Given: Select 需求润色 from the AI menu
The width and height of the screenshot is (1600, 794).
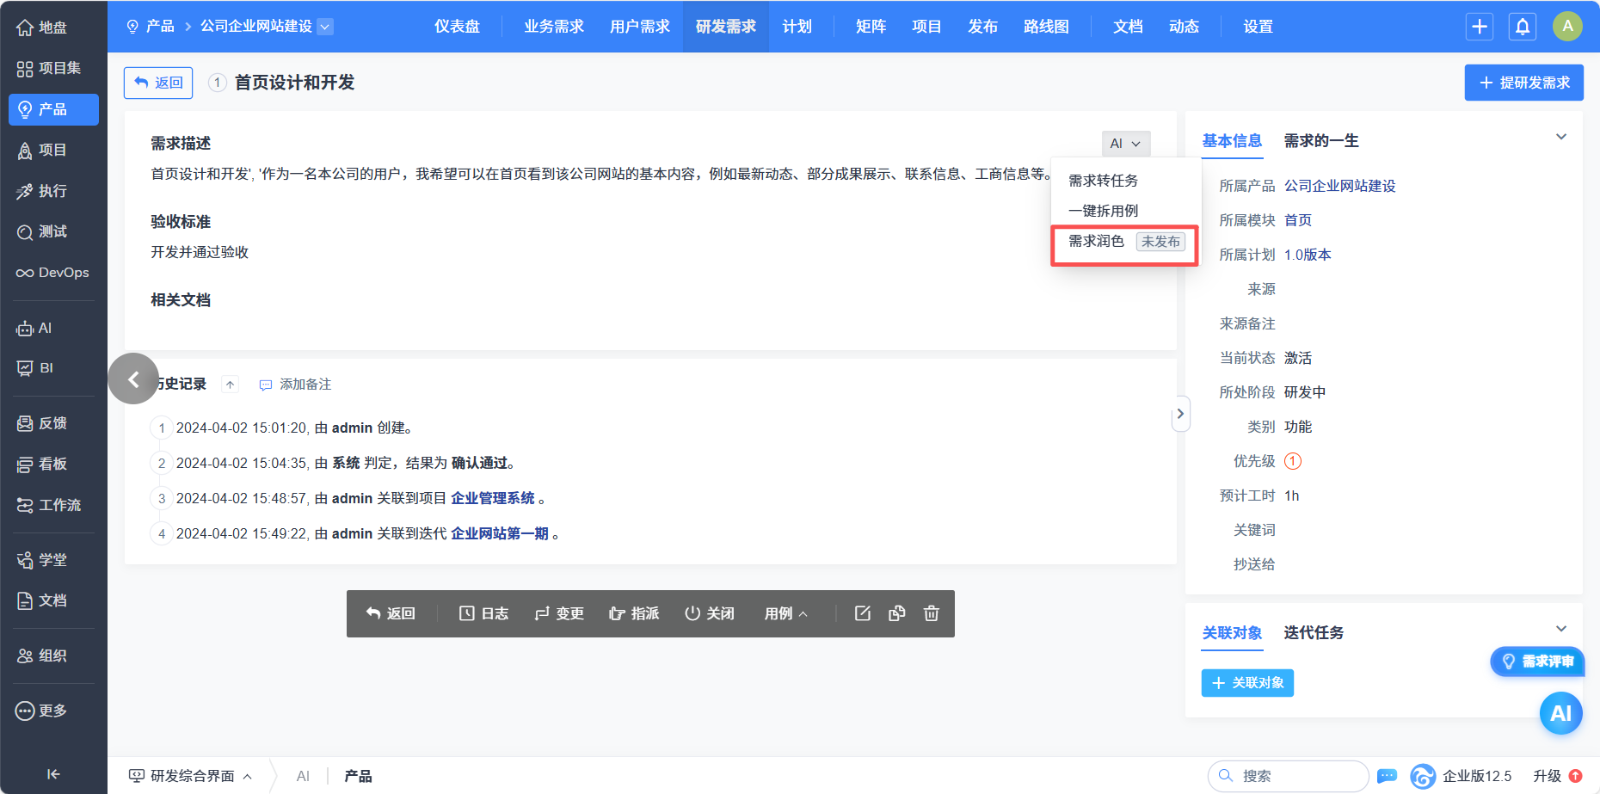Looking at the screenshot, I should tap(1097, 242).
